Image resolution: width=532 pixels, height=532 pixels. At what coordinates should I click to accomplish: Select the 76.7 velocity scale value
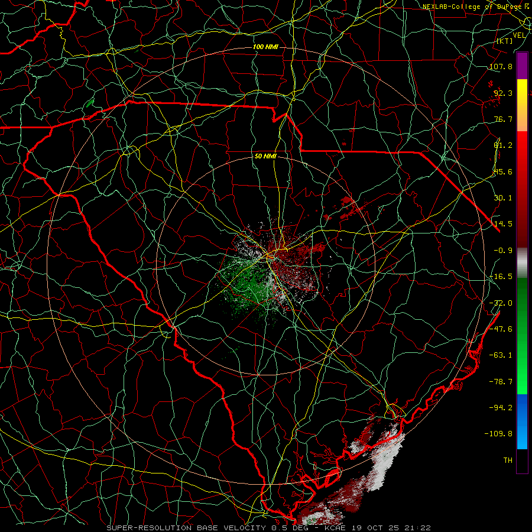(503, 119)
